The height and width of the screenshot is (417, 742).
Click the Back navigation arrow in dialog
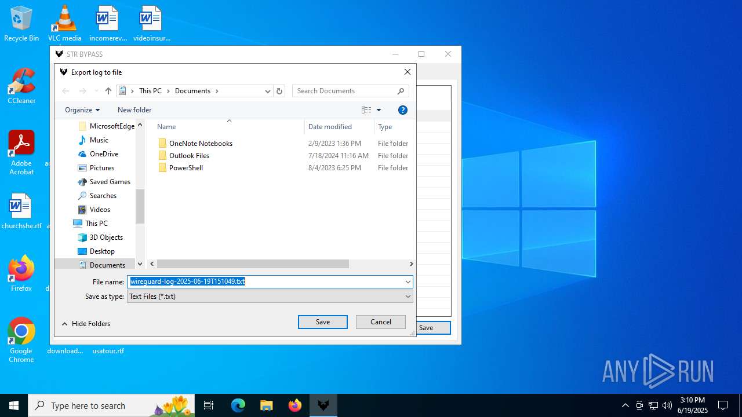pyautogui.click(x=66, y=91)
